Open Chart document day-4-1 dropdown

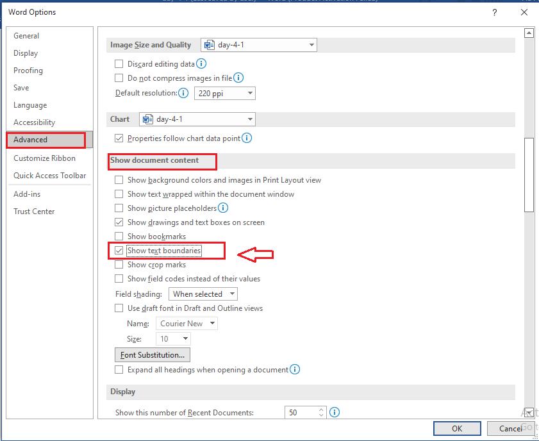197,119
